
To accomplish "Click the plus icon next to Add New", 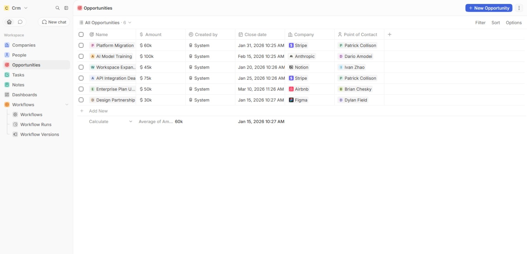I will (x=82, y=111).
